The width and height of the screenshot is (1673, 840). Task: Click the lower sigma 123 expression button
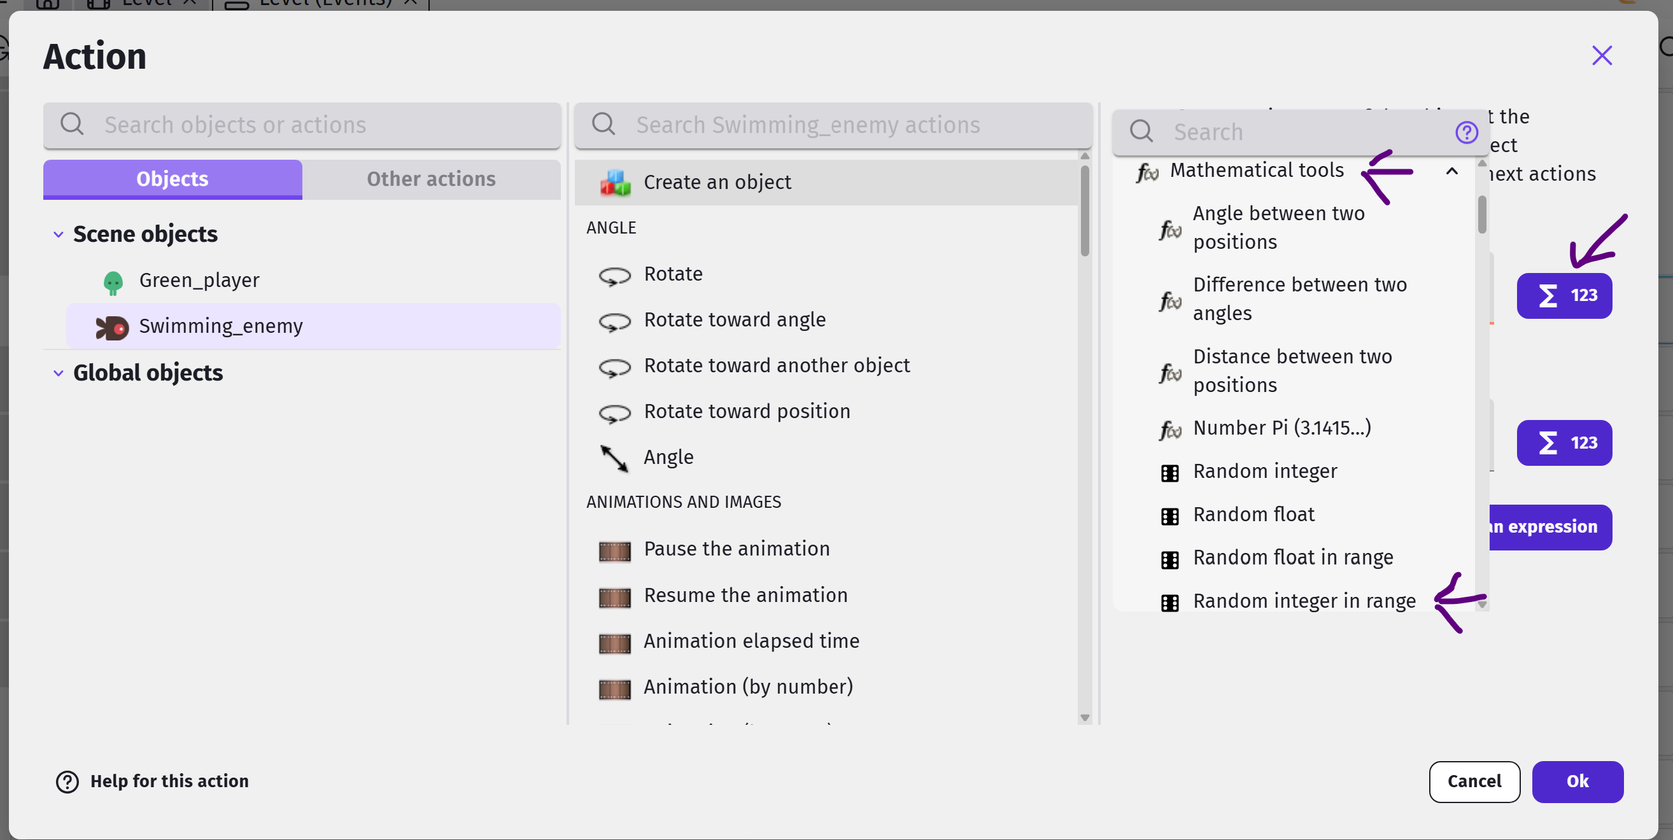pos(1564,444)
